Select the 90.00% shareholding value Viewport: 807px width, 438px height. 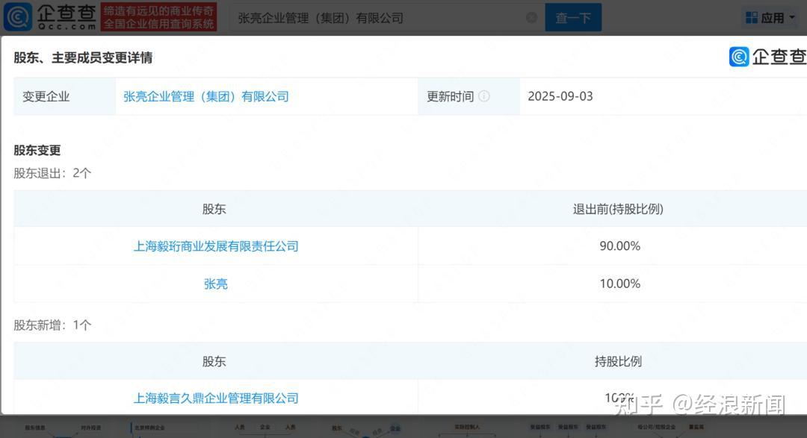(x=619, y=246)
